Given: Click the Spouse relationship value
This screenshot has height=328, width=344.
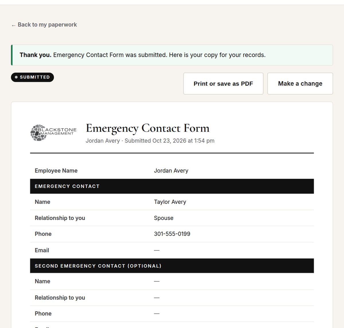Looking at the screenshot, I should click(164, 218).
